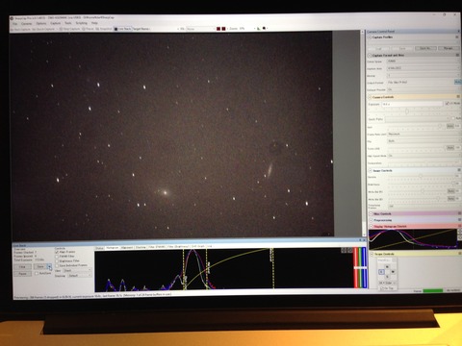Click Stop Capture in the toolbar
Viewport: 462px width, 346px height.
tap(69, 29)
